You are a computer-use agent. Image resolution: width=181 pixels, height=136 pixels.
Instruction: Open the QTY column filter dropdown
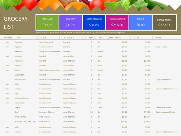pos(95,38)
